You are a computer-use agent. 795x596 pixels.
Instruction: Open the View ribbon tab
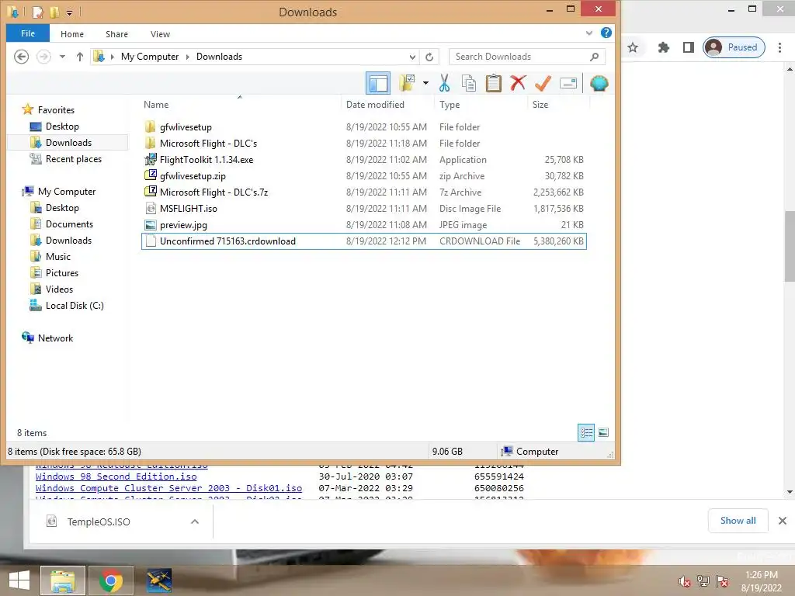pyautogui.click(x=160, y=34)
